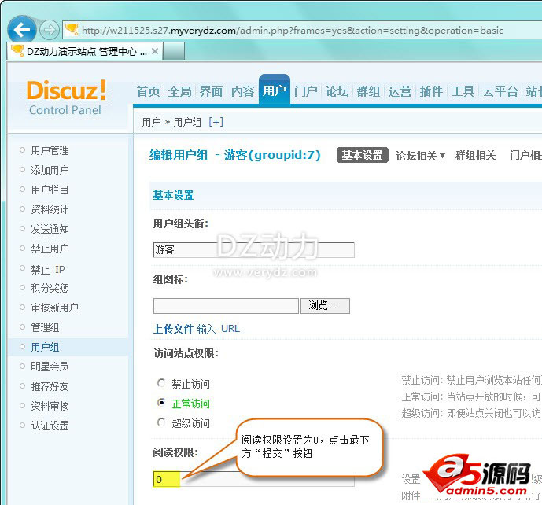The image size is (542, 505).
Task: Click the [+] add shortcut link
Action: coord(216,122)
